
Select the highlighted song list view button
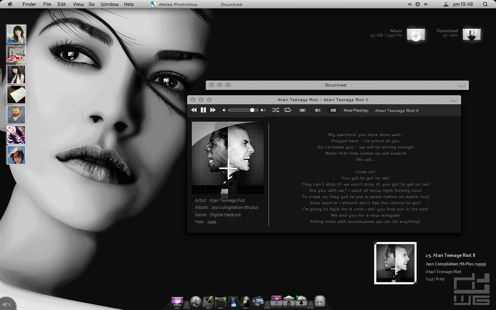333,110
